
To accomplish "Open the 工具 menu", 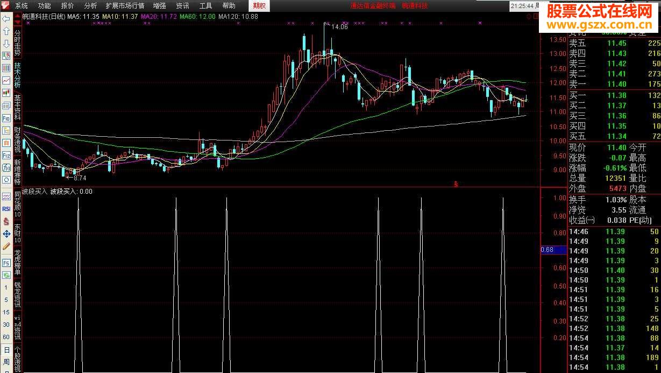I will [x=205, y=6].
